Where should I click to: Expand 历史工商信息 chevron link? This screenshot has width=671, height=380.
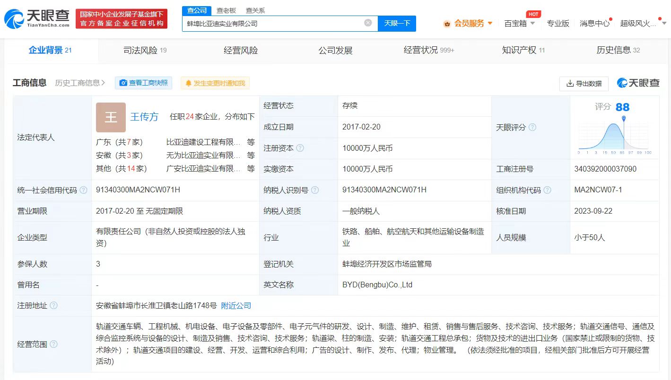pos(80,83)
